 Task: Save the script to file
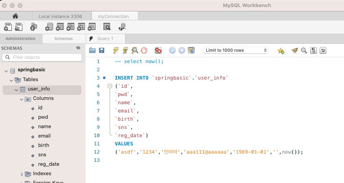pos(101,51)
